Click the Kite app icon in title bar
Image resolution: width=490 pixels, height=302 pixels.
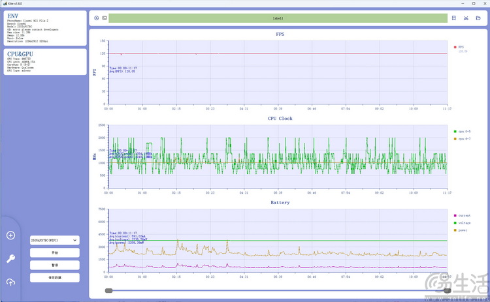click(5, 3)
